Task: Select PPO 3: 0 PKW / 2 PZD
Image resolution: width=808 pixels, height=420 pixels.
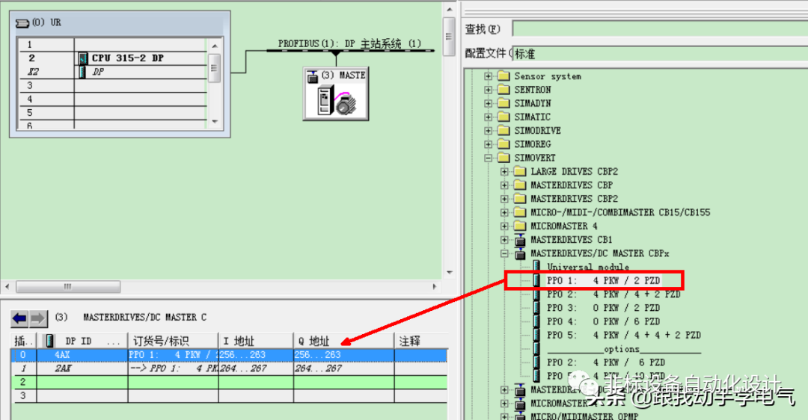Action: 604,308
